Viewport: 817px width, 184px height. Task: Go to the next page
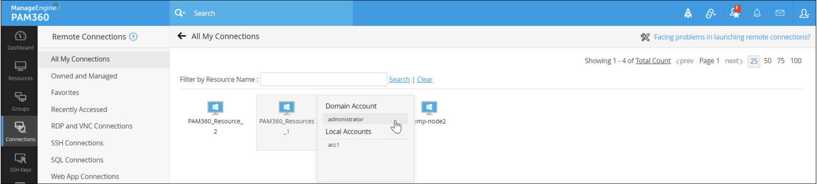click(x=734, y=61)
